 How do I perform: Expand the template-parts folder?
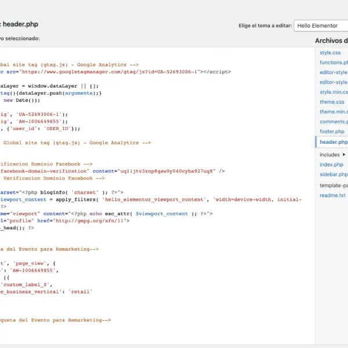point(333,186)
